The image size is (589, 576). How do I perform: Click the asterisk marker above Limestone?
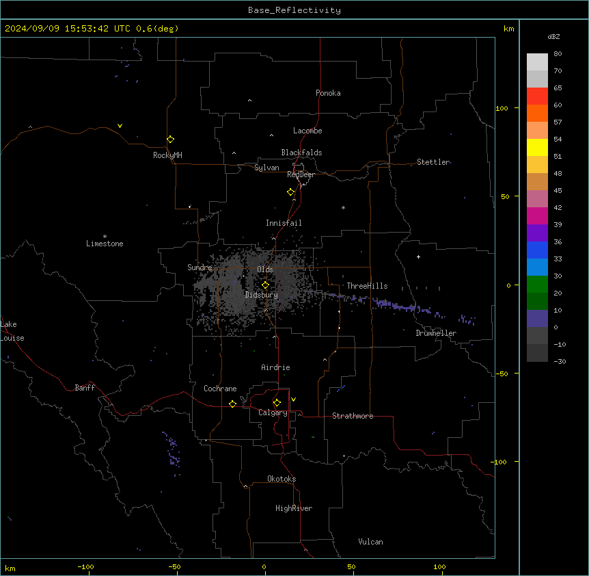[105, 236]
